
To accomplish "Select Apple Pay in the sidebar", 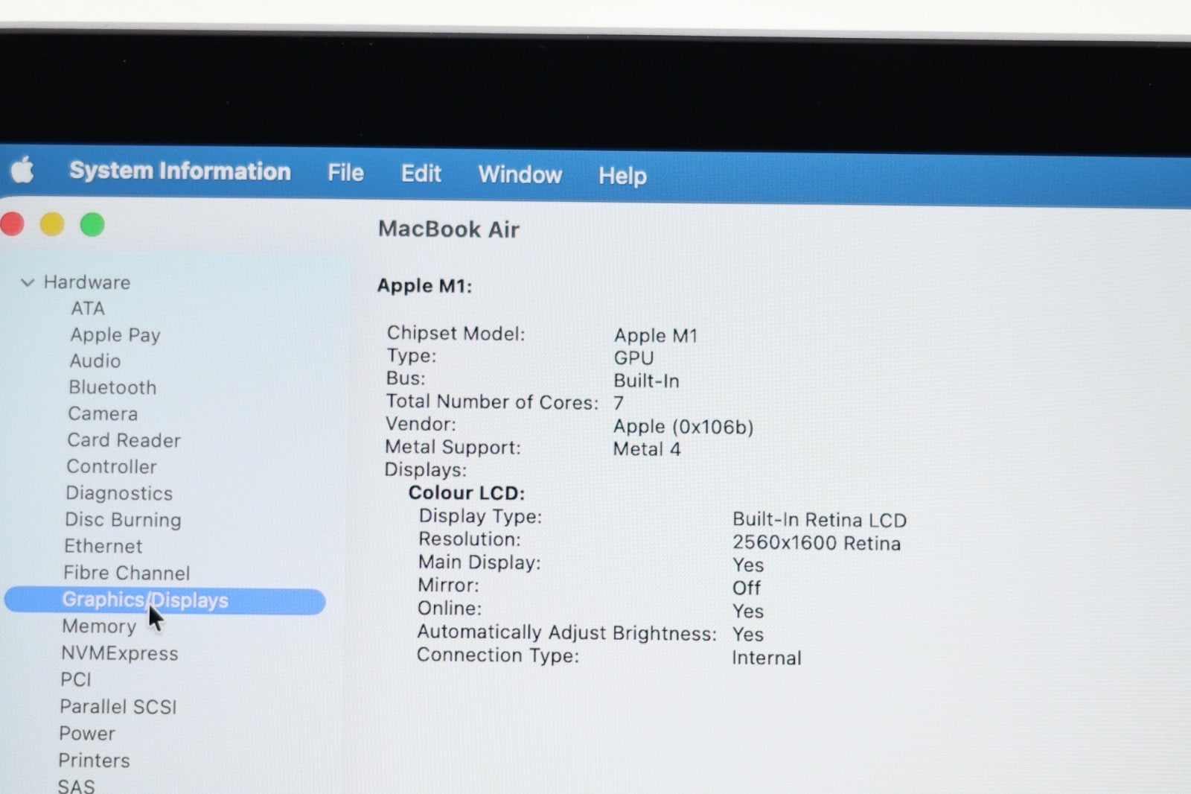I will click(115, 335).
